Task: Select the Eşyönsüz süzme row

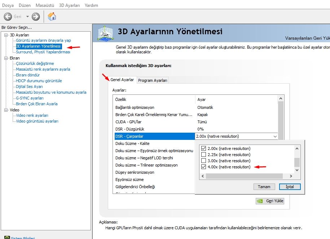Action: pos(155,180)
